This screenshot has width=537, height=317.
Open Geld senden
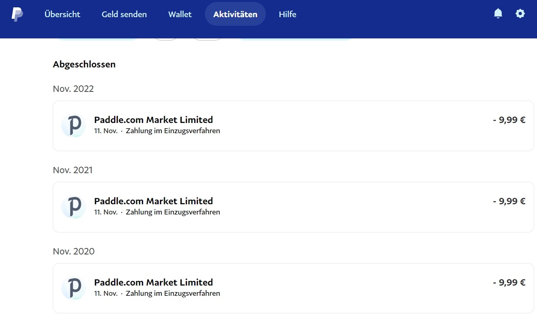[x=124, y=14]
